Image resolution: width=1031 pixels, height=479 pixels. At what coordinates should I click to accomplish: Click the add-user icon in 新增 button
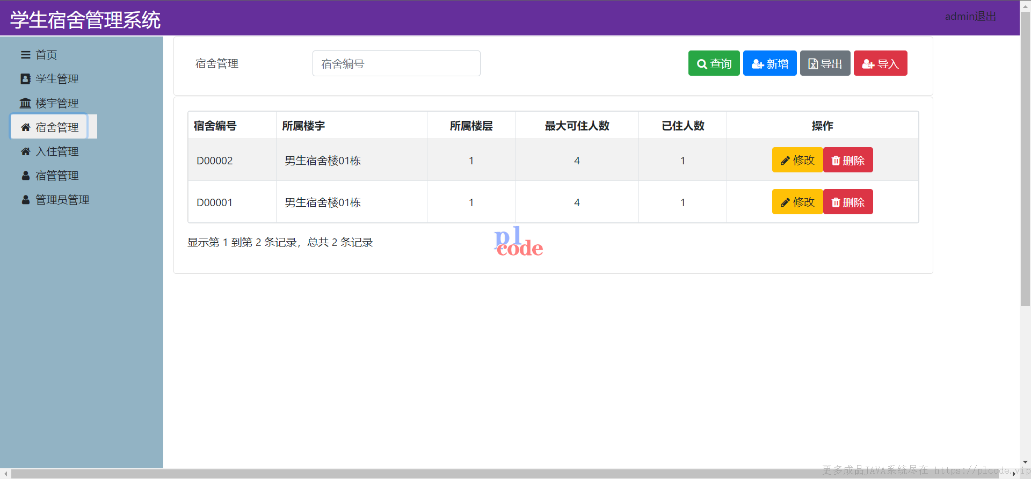[x=758, y=64]
